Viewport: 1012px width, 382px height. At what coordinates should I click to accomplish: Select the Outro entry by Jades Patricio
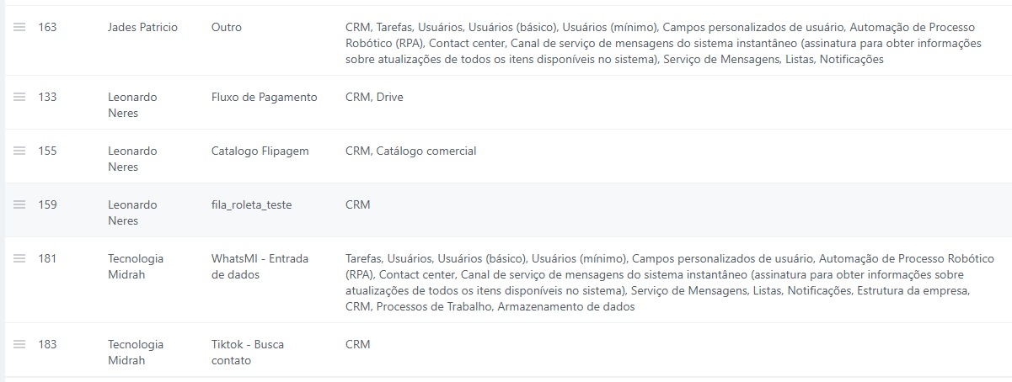coord(226,27)
